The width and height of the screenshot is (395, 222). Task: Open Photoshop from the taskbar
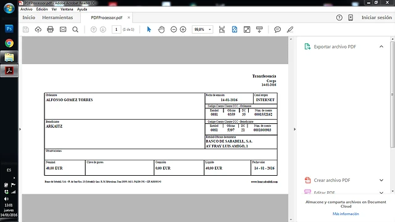coord(9,29)
